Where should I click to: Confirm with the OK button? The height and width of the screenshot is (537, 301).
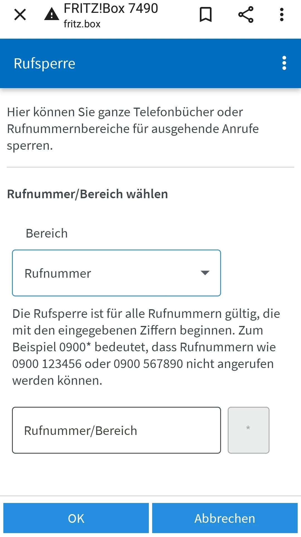click(76, 518)
